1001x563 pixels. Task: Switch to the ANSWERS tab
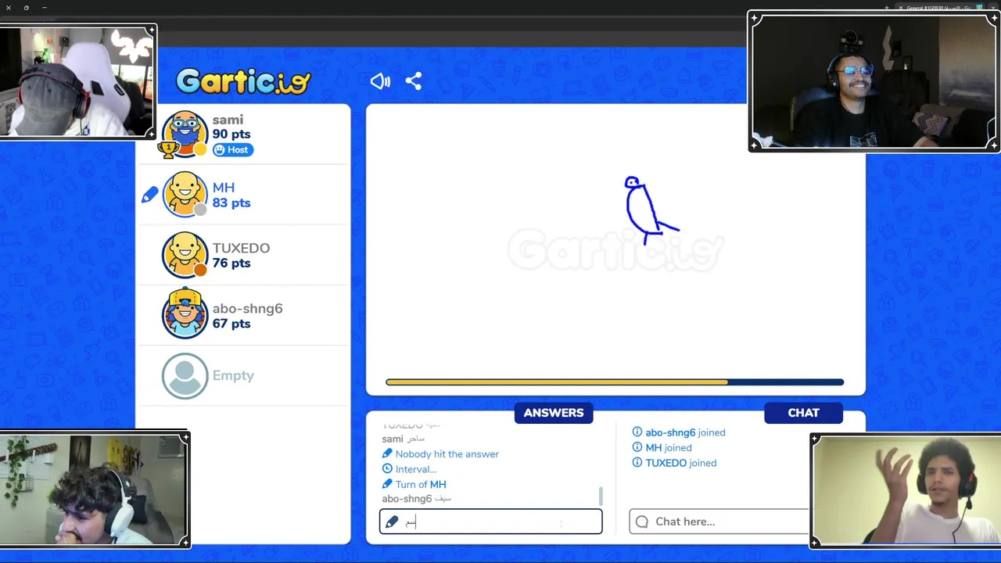(554, 413)
